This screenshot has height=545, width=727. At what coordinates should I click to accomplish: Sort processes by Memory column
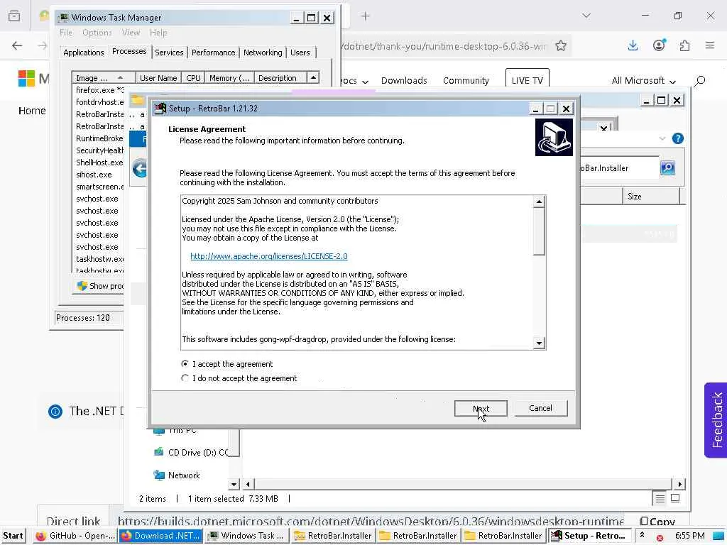pyautogui.click(x=229, y=78)
